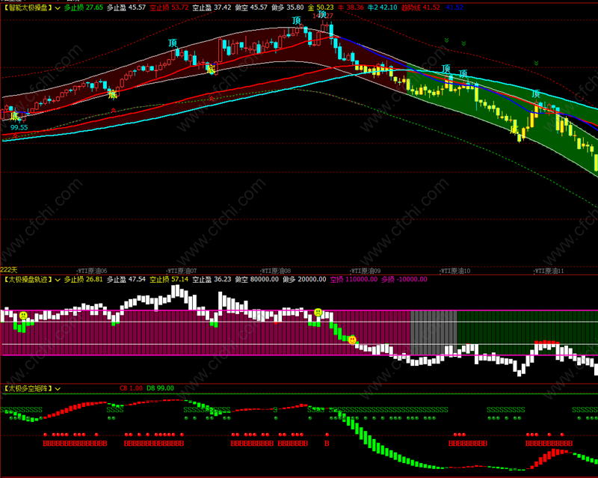Image resolution: width=598 pixels, height=478 pixels.
Task: Click the sad face icon below the price peak
Action: pyautogui.click(x=318, y=312)
